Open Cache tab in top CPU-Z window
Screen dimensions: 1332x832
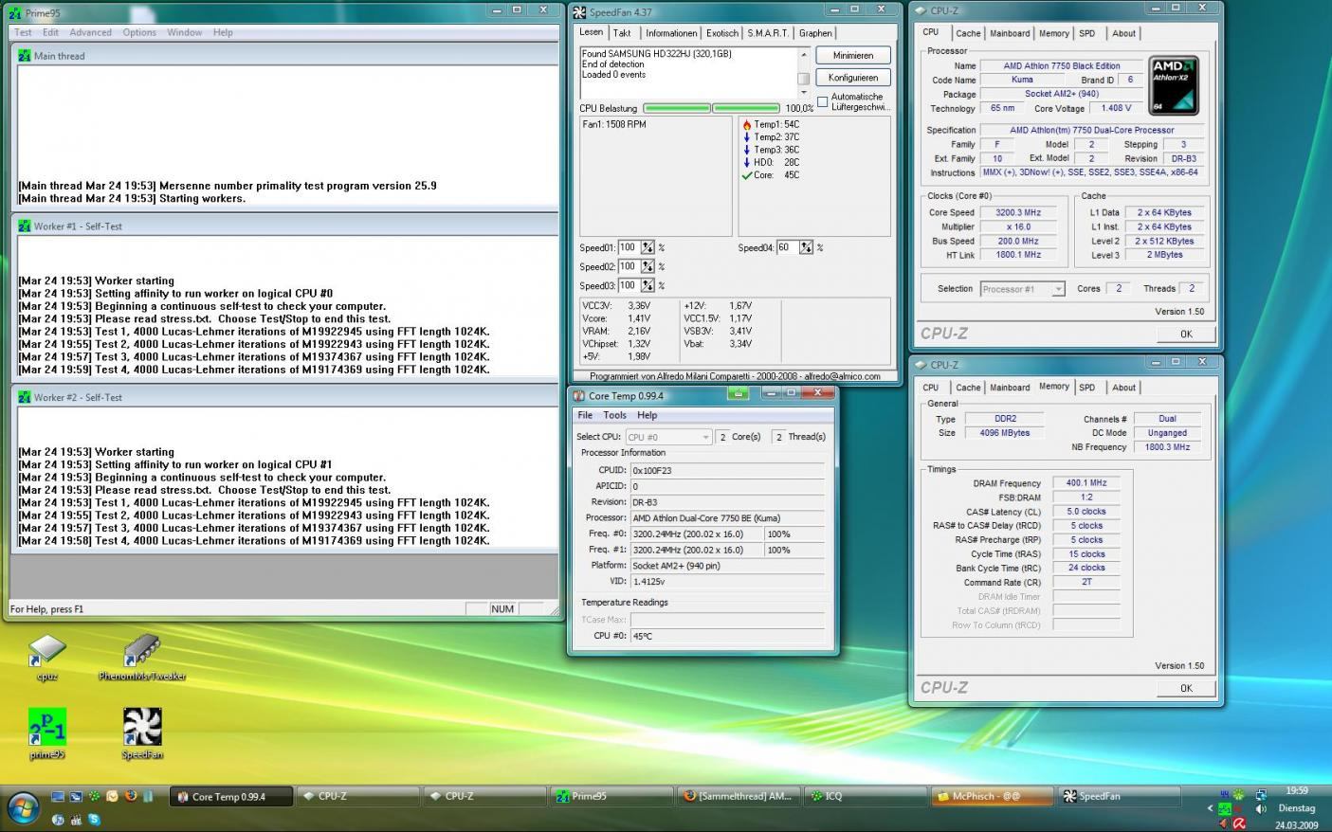(x=968, y=33)
